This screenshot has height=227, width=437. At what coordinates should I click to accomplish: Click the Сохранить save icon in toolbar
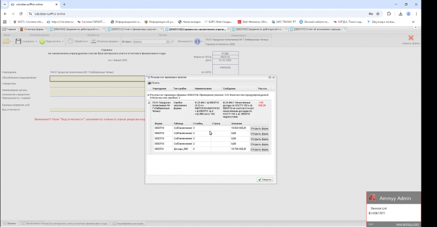pyautogui.click(x=19, y=41)
